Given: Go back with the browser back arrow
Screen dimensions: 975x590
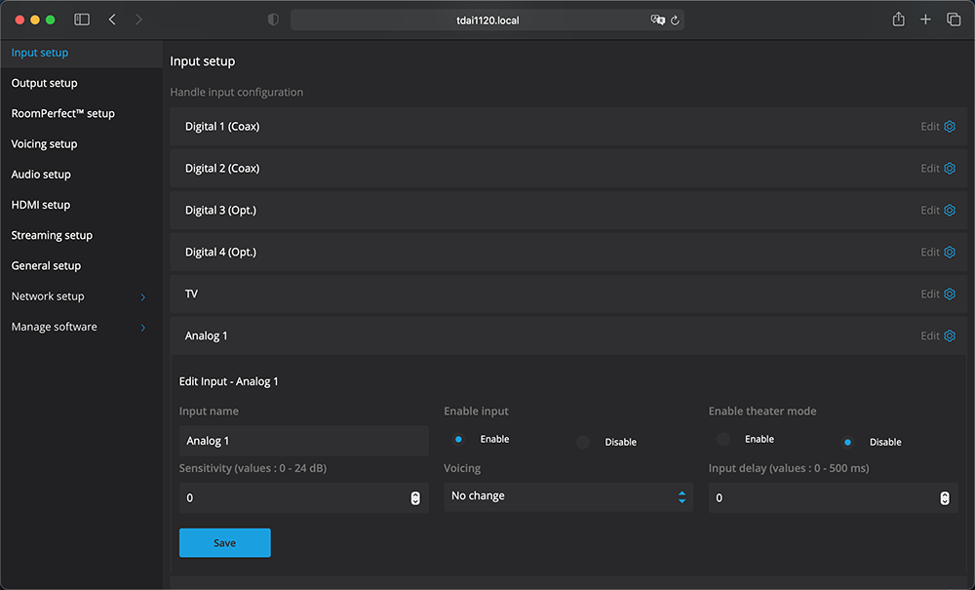Looking at the screenshot, I should pyautogui.click(x=112, y=20).
